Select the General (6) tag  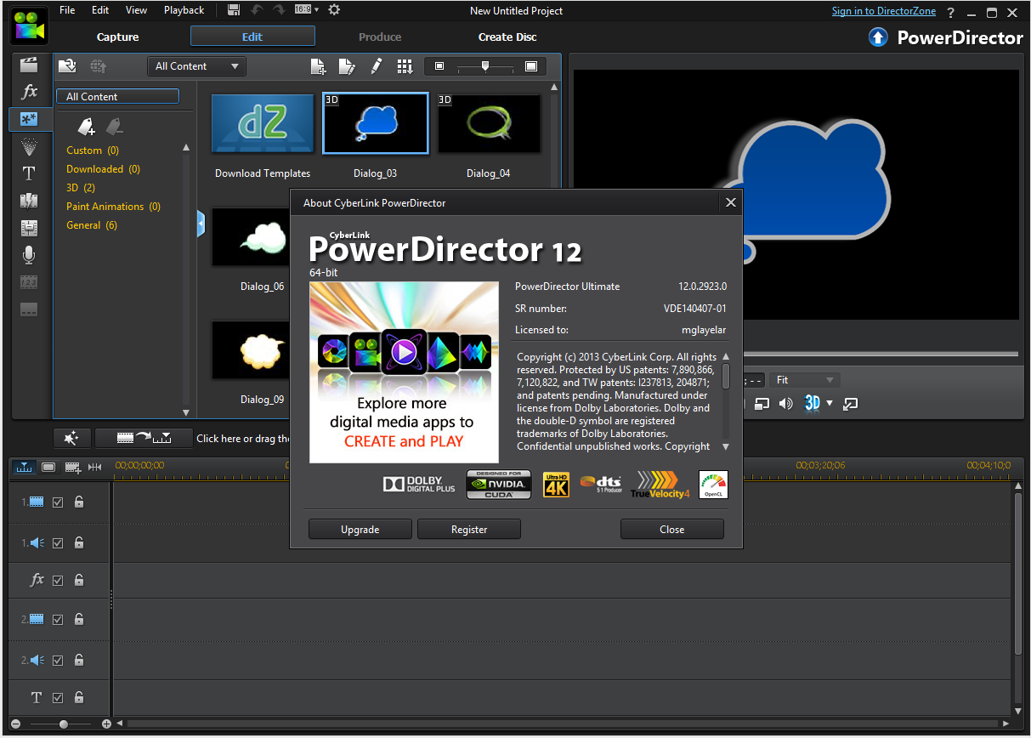tap(92, 225)
